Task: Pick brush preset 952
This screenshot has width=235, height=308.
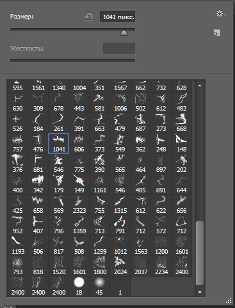Action: (x=18, y=226)
